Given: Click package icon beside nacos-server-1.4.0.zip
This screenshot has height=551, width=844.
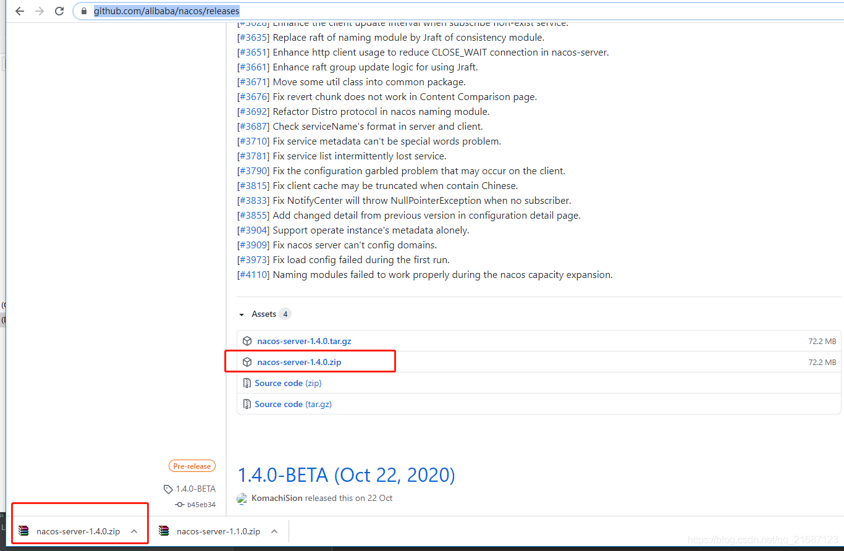Looking at the screenshot, I should 247,362.
